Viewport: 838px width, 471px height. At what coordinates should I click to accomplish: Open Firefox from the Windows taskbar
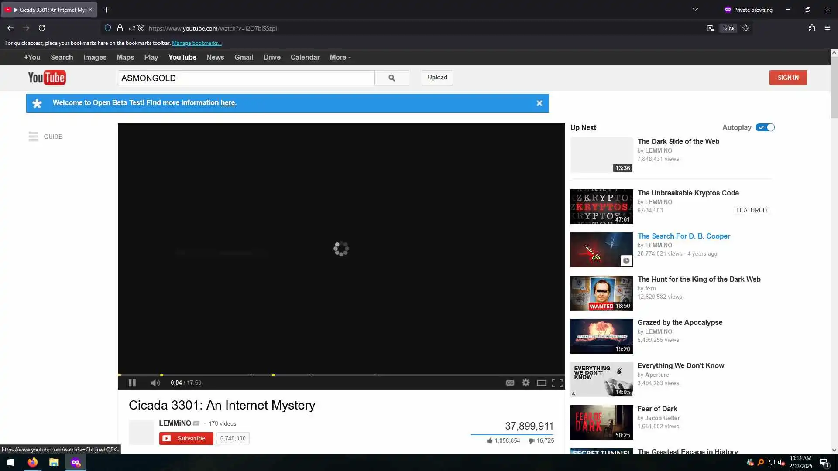pyautogui.click(x=33, y=462)
